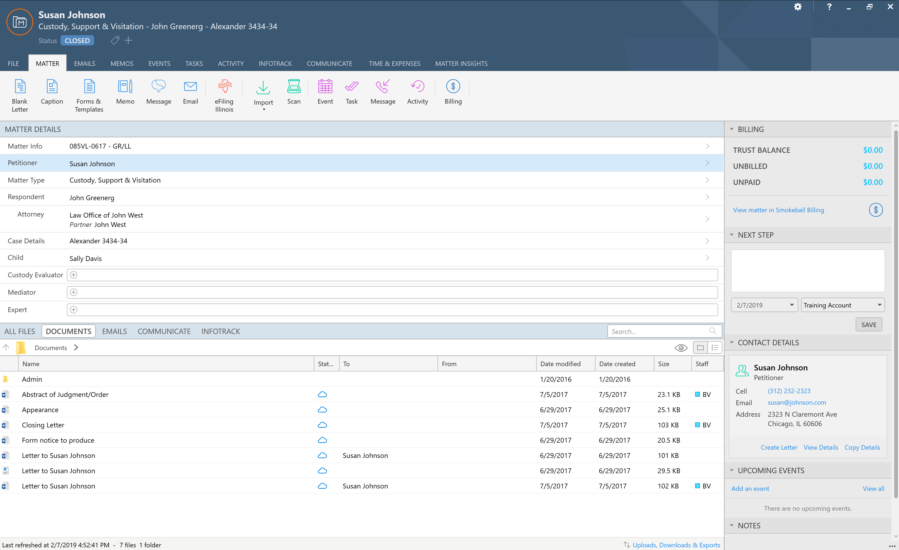Collapse the Billing panel section
Viewport: 899px width, 550px height.
point(732,129)
